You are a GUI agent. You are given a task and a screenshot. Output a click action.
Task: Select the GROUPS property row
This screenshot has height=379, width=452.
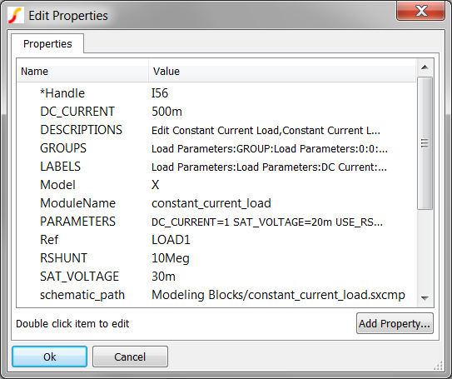click(216, 148)
